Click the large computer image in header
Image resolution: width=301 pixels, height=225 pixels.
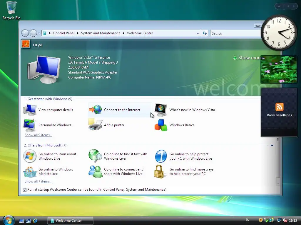pyautogui.click(x=44, y=69)
